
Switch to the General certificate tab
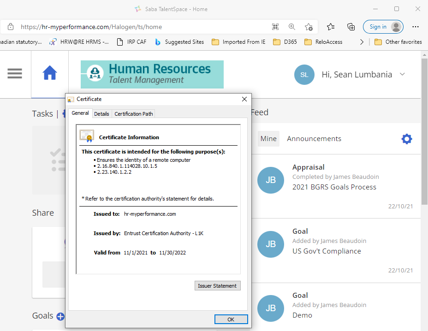point(80,113)
